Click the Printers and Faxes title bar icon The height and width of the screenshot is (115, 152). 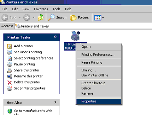3,2
